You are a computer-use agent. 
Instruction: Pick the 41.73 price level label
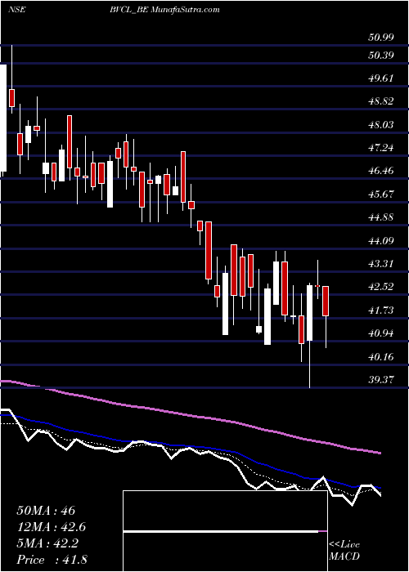tap(381, 310)
